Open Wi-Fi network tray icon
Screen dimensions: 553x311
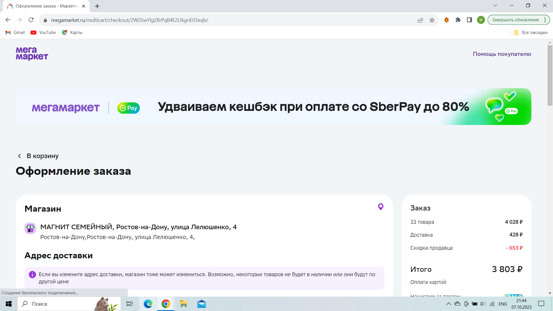click(x=492, y=304)
